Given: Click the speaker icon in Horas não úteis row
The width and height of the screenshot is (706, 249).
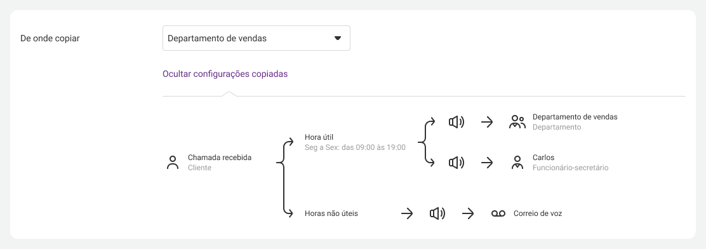Looking at the screenshot, I should [x=437, y=213].
